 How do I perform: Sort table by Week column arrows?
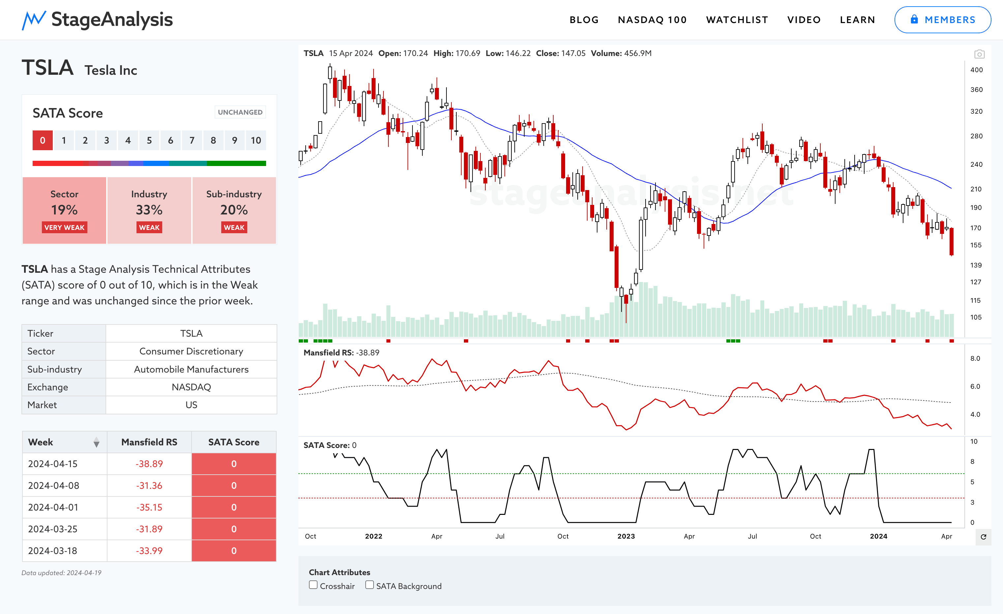click(96, 442)
